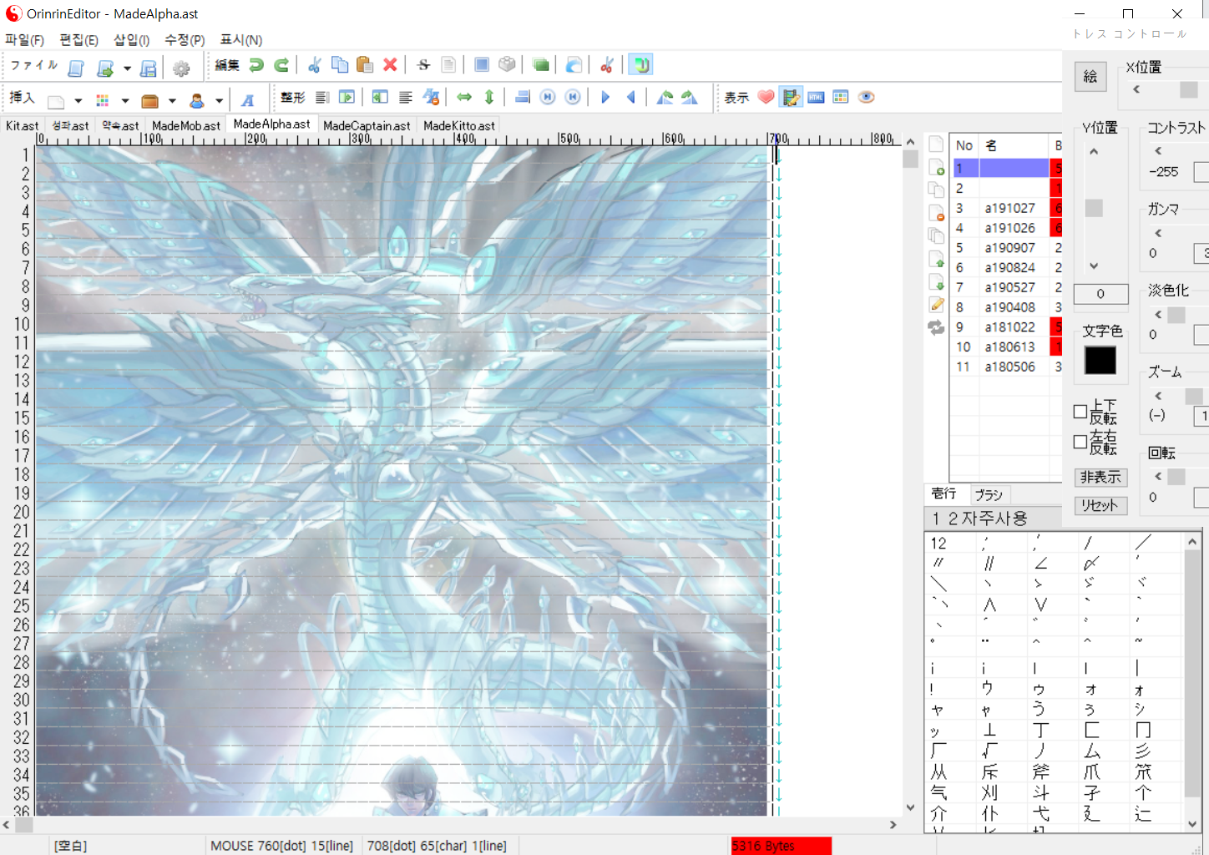Click the move page down icon

point(936,282)
